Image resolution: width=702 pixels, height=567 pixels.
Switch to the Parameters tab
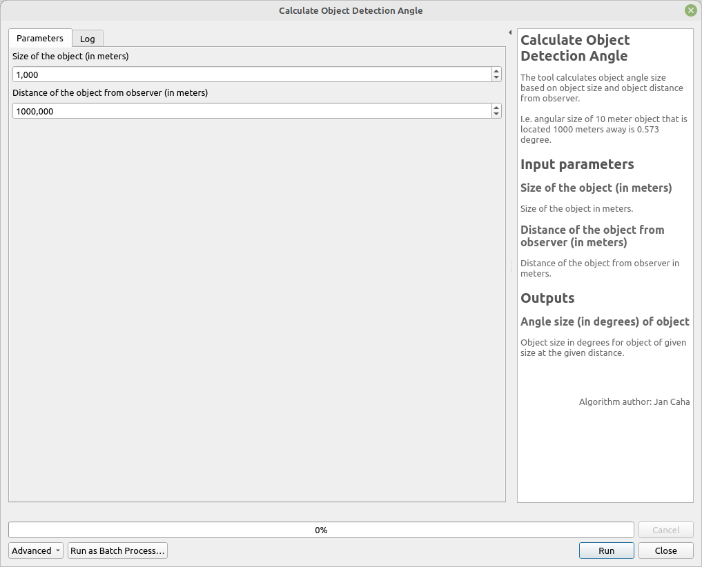[x=40, y=39]
